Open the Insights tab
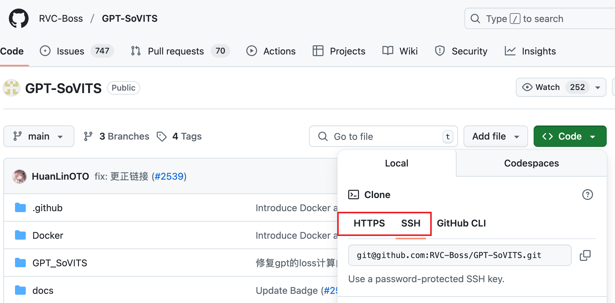This screenshot has height=303, width=615. coord(530,51)
